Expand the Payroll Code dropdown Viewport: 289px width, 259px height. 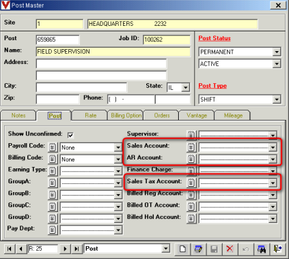click(x=118, y=147)
